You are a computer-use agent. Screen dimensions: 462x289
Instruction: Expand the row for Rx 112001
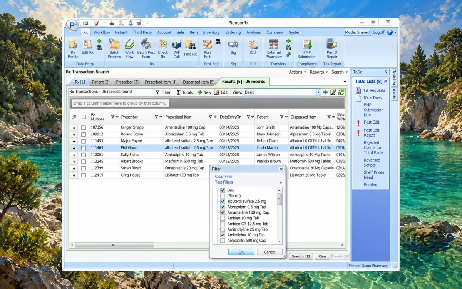coord(74,155)
